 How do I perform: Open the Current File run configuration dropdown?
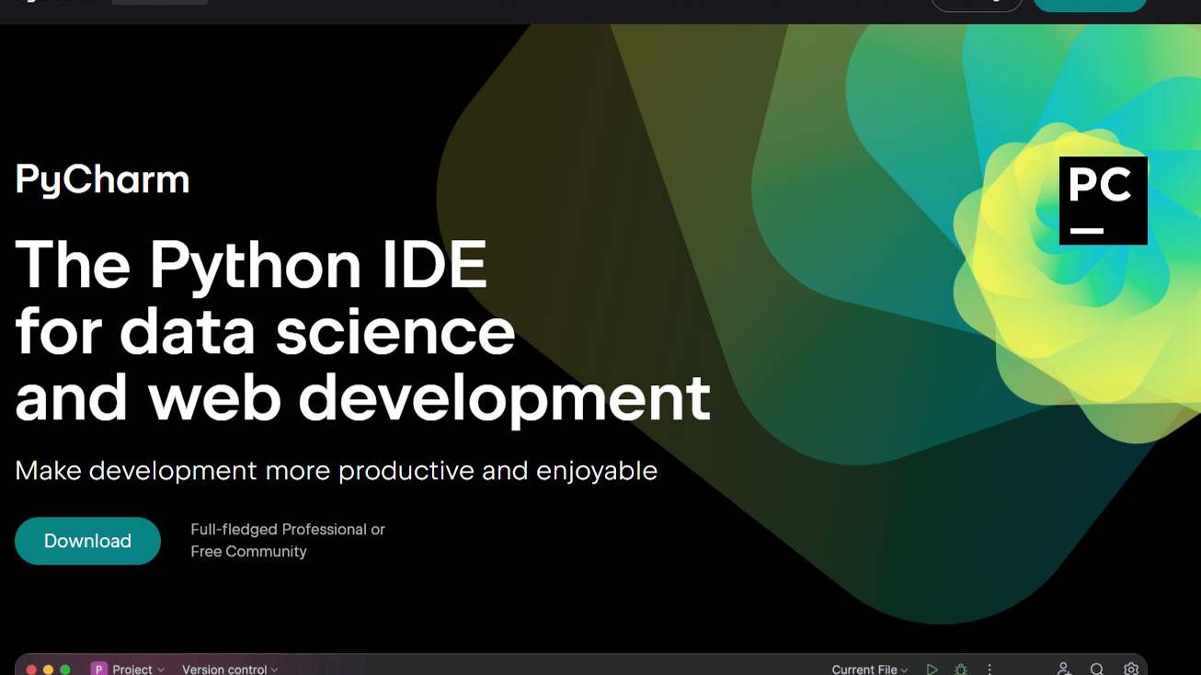point(870,669)
